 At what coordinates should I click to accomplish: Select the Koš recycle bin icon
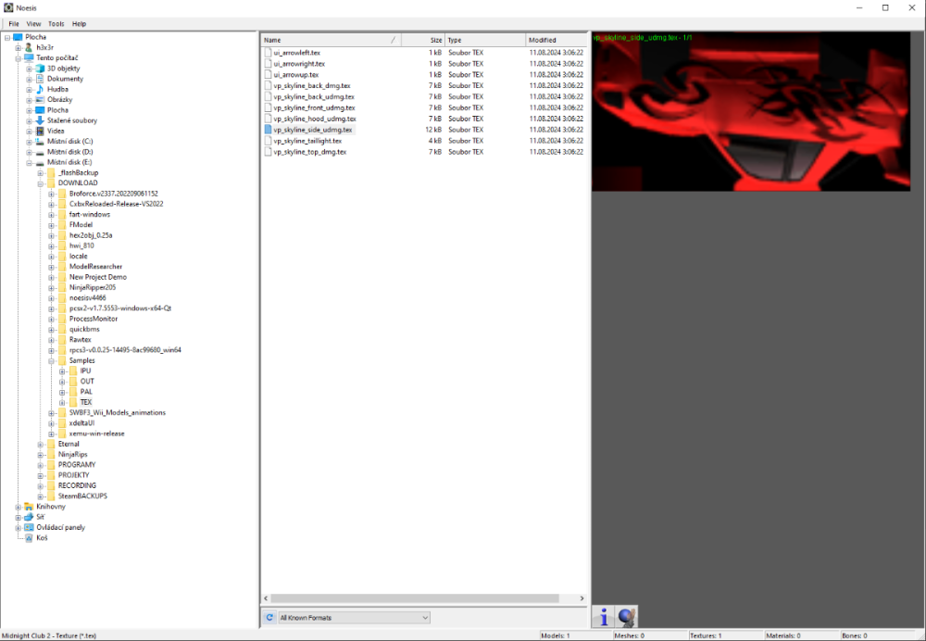coord(29,537)
